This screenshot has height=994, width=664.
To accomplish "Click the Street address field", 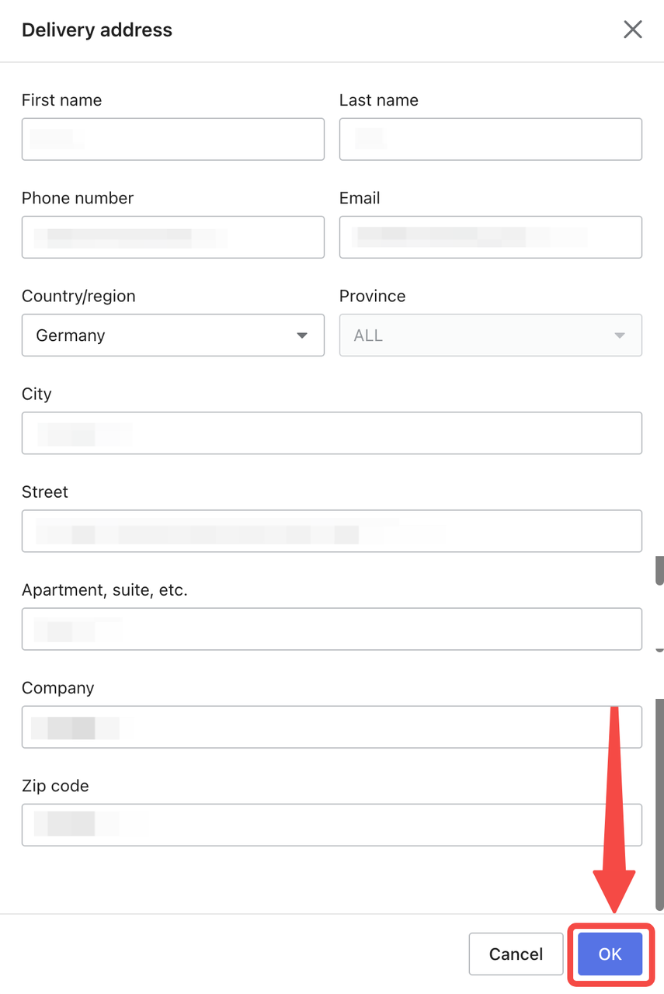I will [332, 531].
